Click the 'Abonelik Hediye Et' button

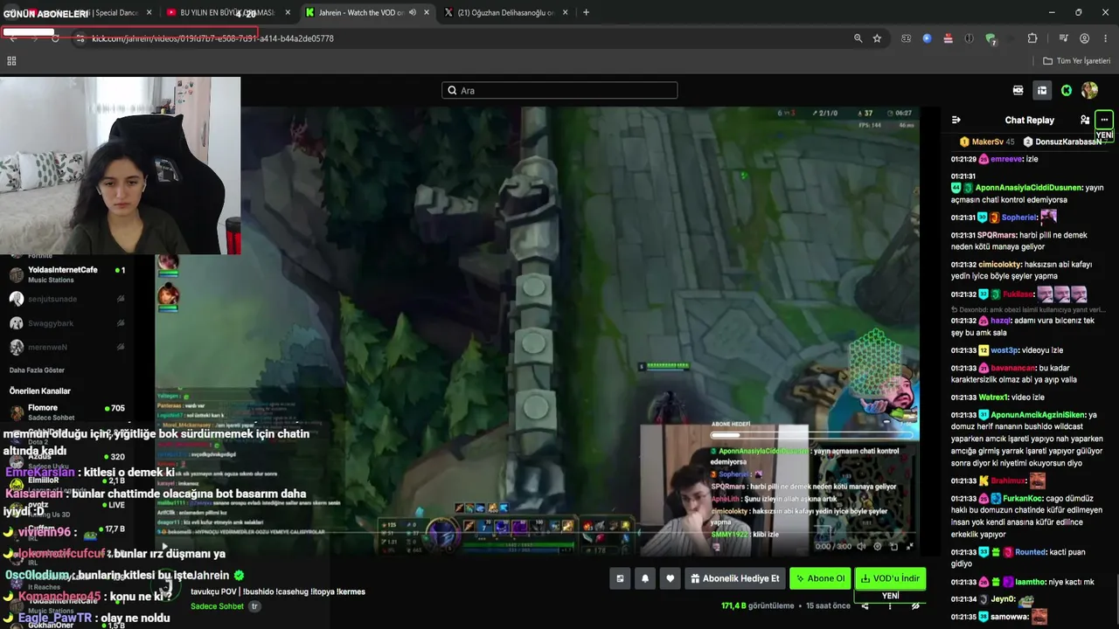[734, 578]
